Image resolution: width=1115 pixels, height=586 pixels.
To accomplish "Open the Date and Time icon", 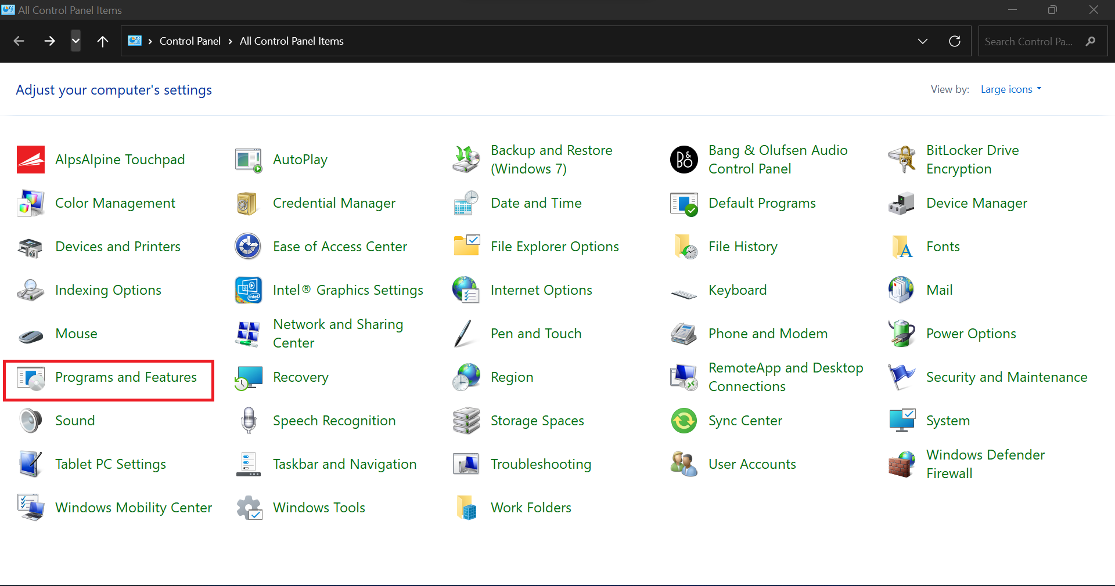I will point(466,203).
